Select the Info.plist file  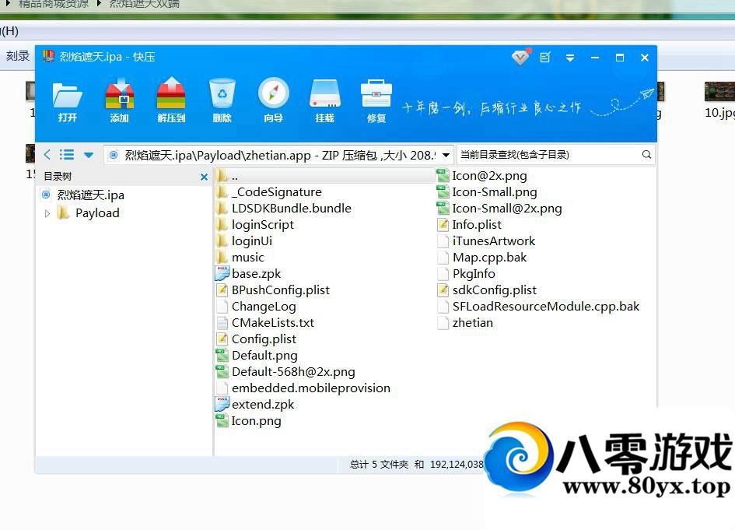(x=477, y=225)
